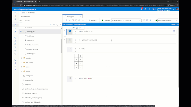Click the Run all cells icon
Image resolution: width=191 pixels, height=107 pixels.
(70, 20)
